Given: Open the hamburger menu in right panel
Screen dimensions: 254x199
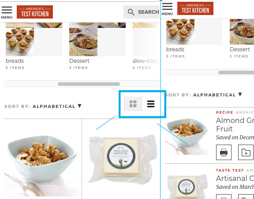Looking at the screenshot, I should (167, 9).
